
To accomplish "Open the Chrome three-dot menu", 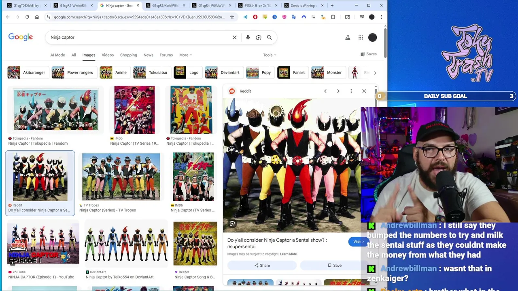I will point(381,17).
